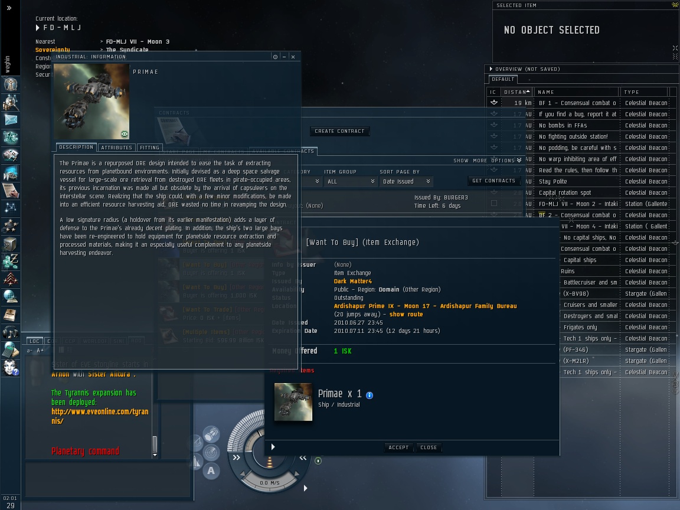Viewport: 680px width, 510px height.
Task: Sort overview by the Distance column header
Action: 517,92
